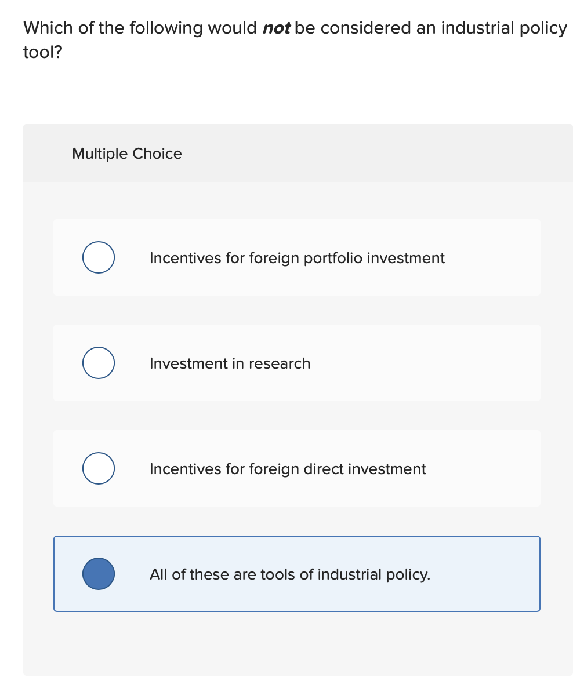Click the All of these are tools text

pos(290,574)
